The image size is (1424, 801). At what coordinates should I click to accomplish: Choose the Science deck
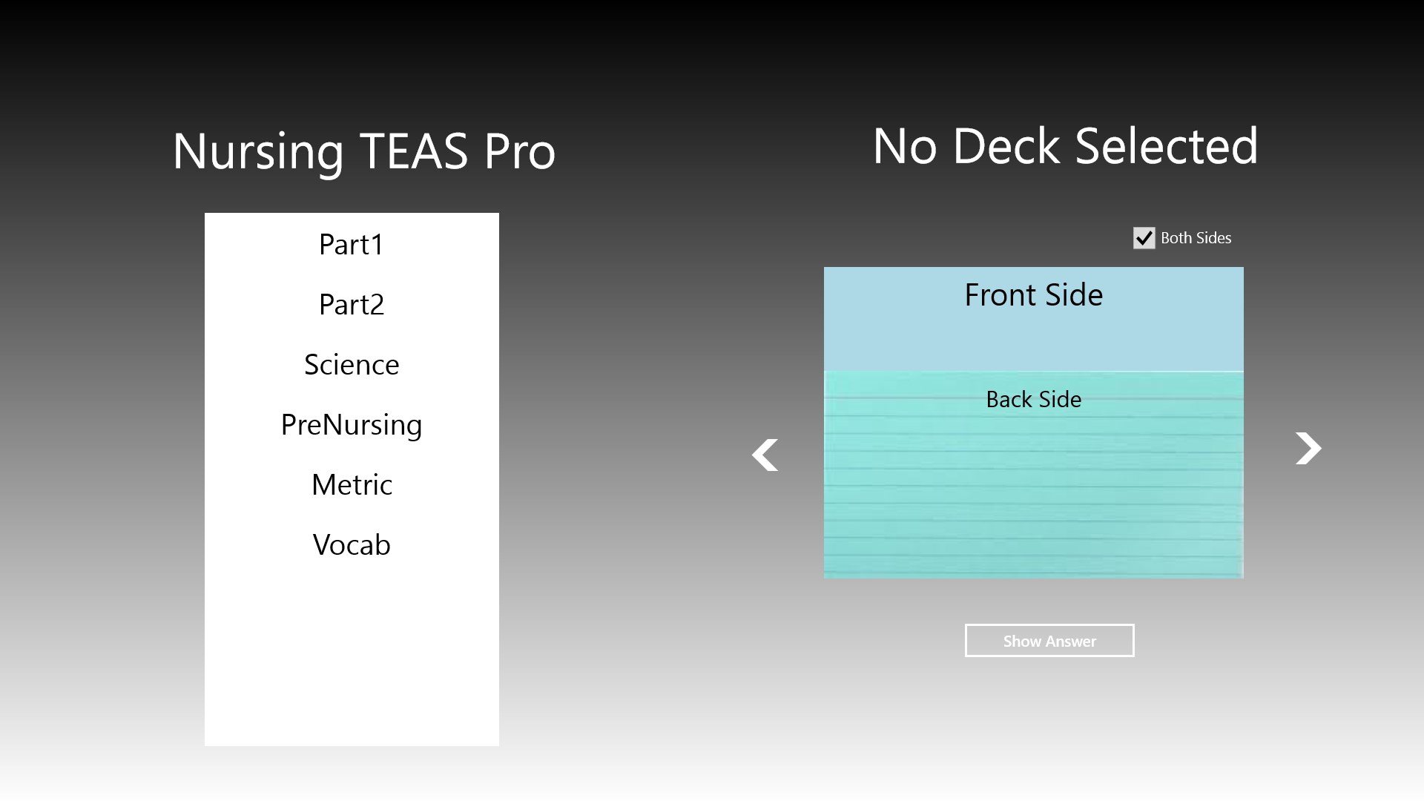point(352,365)
